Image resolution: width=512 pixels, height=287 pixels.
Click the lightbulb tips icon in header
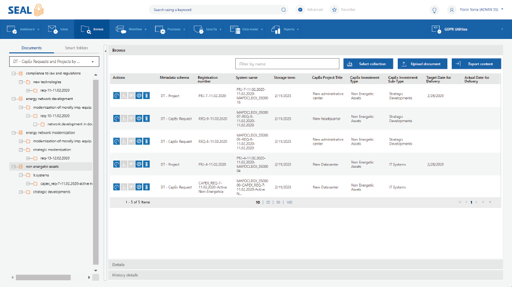click(x=434, y=10)
